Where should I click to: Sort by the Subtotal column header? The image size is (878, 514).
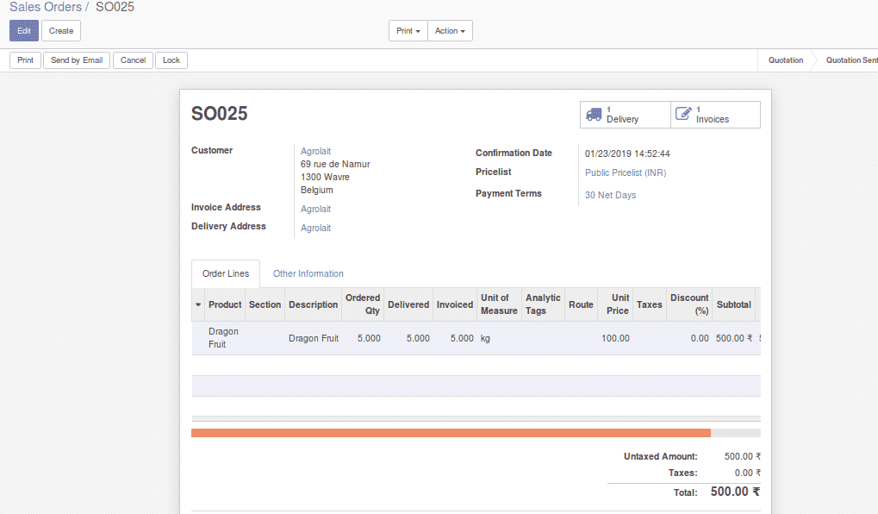[733, 304]
